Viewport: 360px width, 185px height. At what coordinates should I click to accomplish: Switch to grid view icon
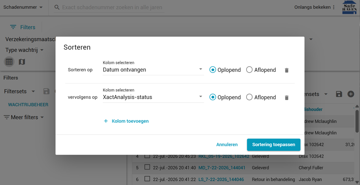[9, 62]
